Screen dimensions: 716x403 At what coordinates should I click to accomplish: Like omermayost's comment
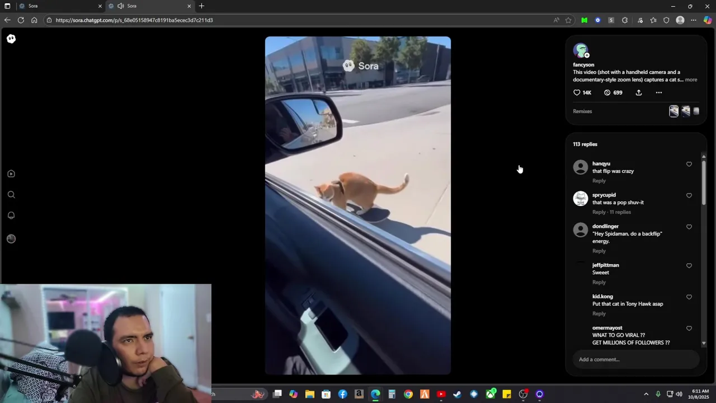click(689, 329)
